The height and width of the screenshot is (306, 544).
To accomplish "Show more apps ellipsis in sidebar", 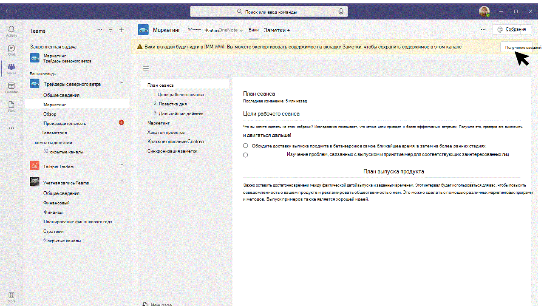I will 11,128.
